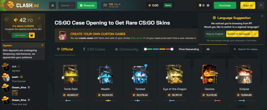267x110 pixels.
Task: Switch to the CS2 Cases tab
Action: coord(94,49)
